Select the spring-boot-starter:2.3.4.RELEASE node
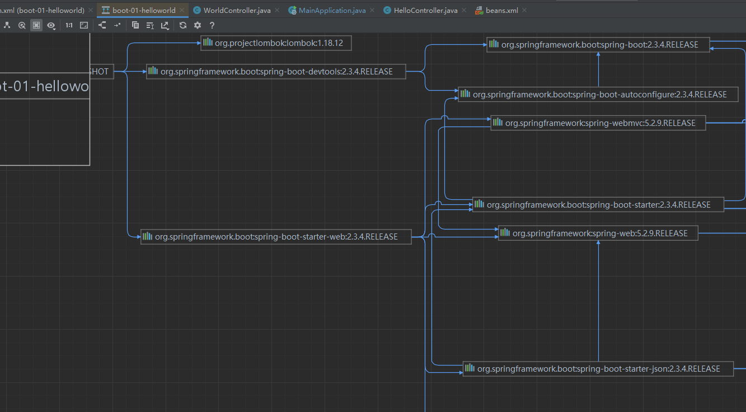The image size is (746, 412). (598, 205)
